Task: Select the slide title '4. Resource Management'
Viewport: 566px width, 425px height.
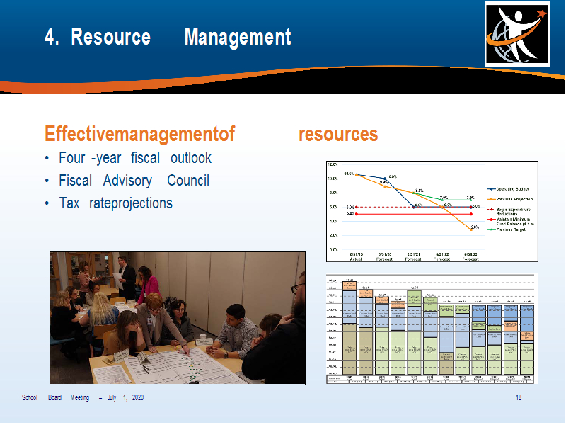Action: [168, 37]
